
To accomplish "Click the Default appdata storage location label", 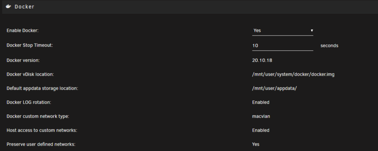I will (42, 88).
